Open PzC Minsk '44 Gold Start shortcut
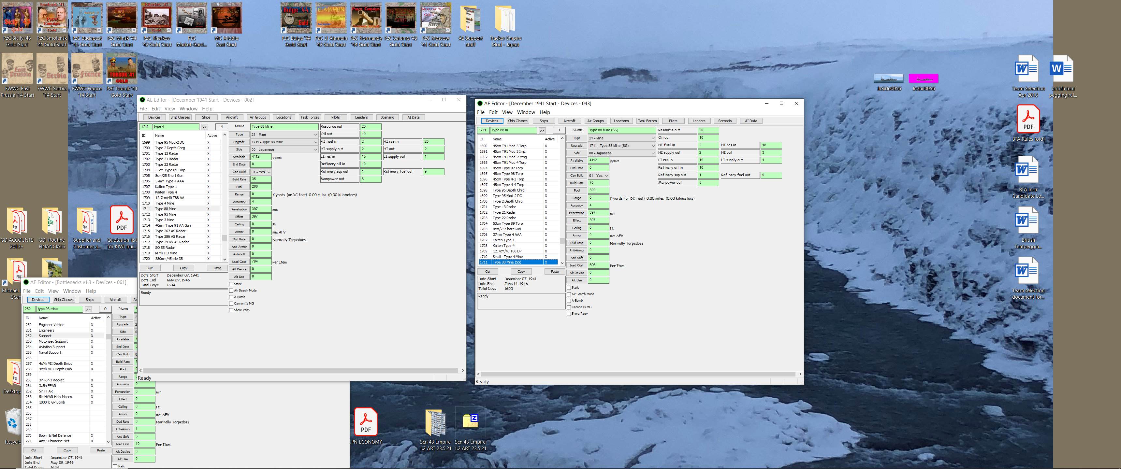Image resolution: width=1121 pixels, height=469 pixels. [x=122, y=25]
